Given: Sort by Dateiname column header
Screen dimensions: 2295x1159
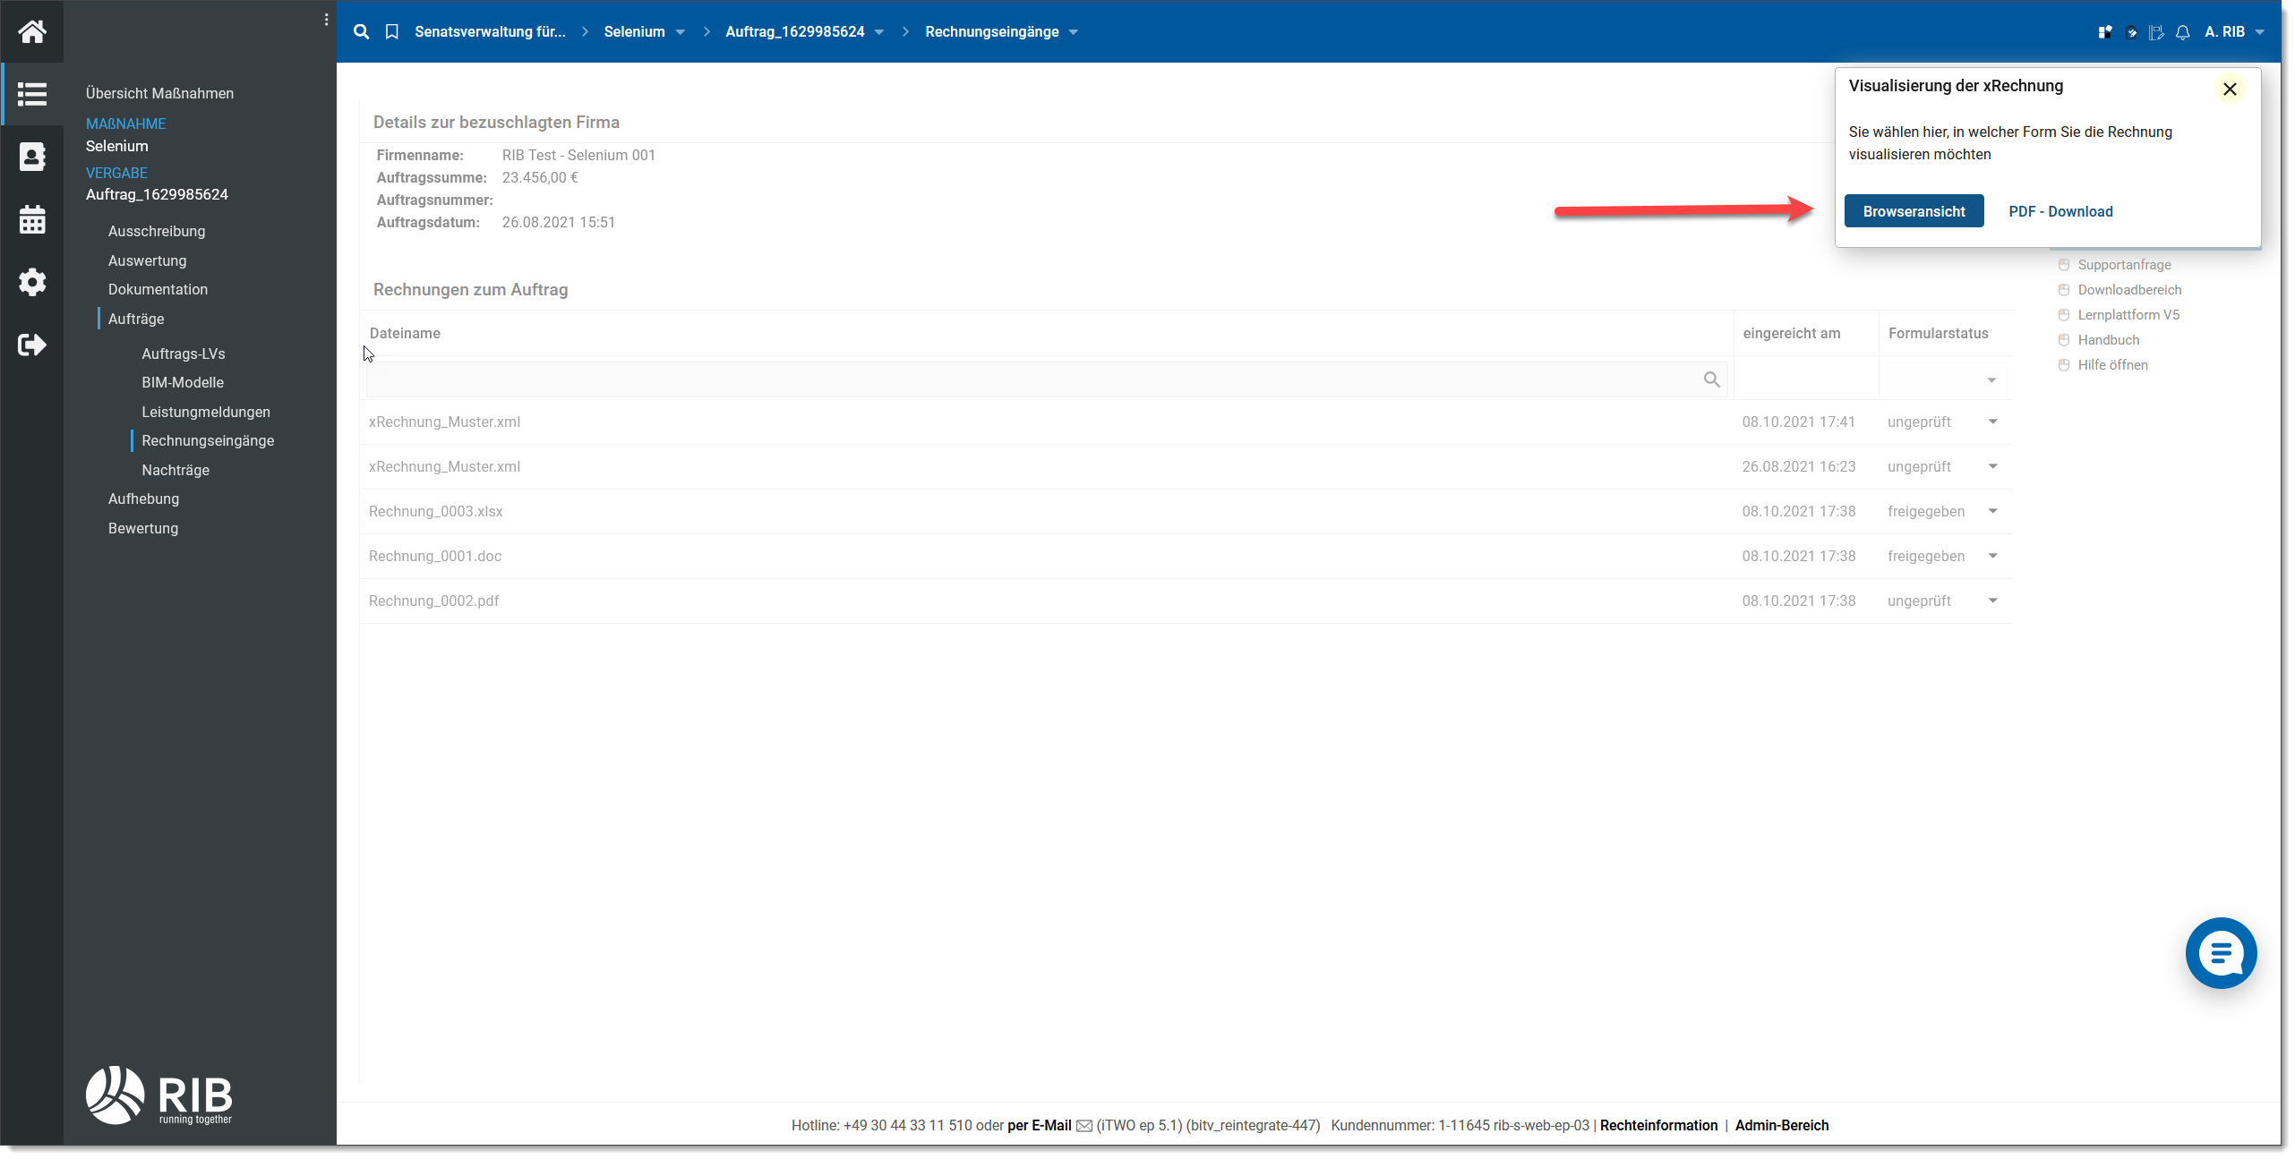Looking at the screenshot, I should point(405,333).
